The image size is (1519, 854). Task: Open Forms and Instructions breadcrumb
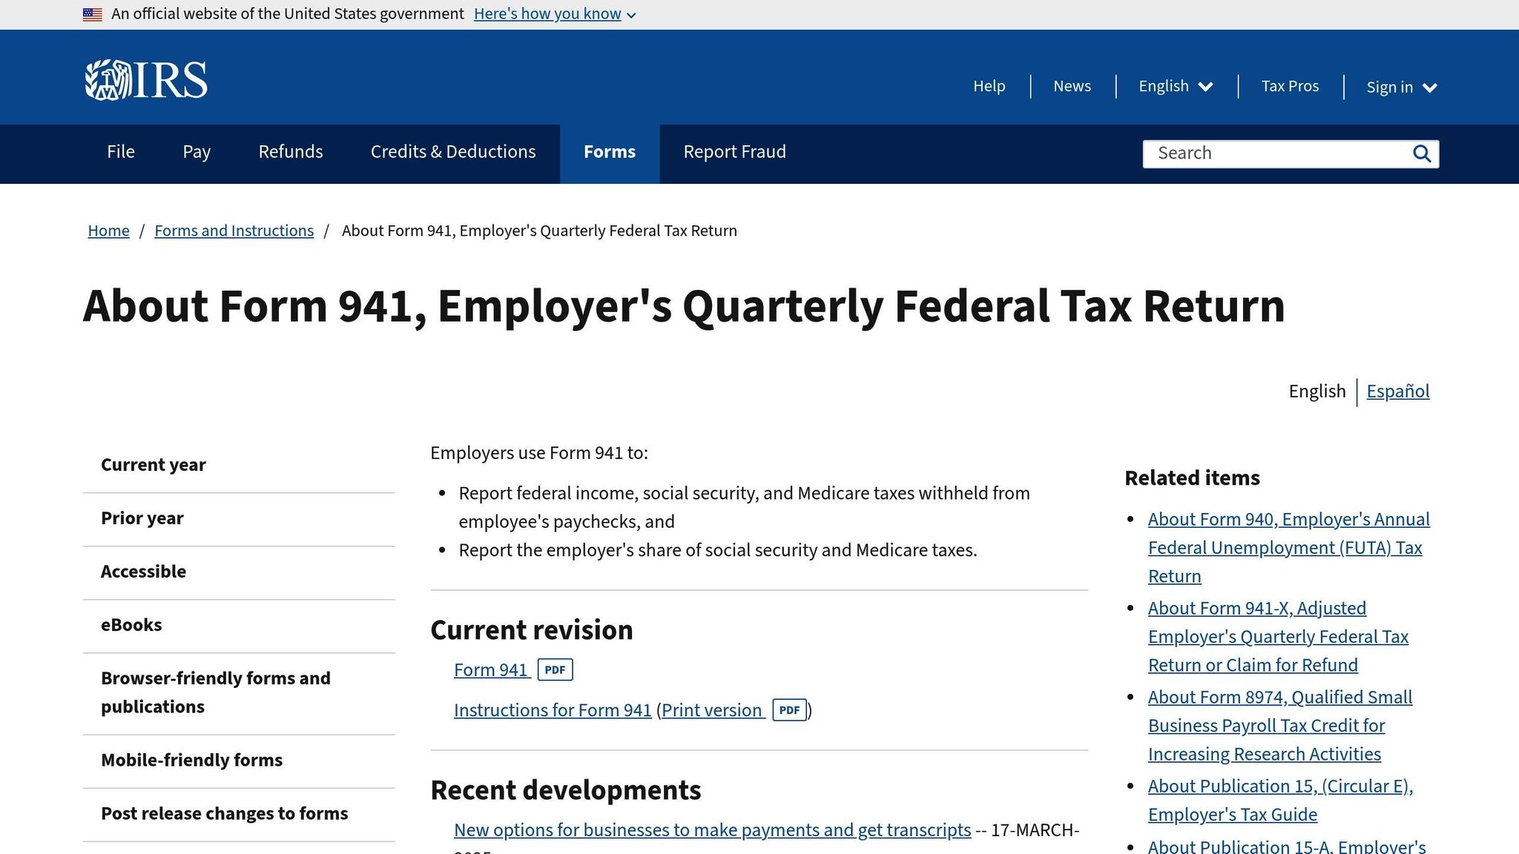pyautogui.click(x=234, y=231)
